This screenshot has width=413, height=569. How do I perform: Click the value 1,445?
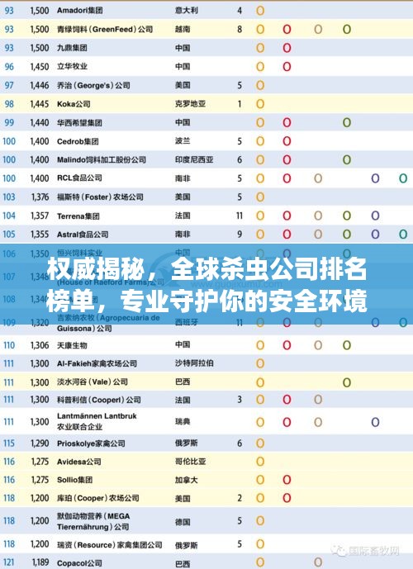pos(40,104)
